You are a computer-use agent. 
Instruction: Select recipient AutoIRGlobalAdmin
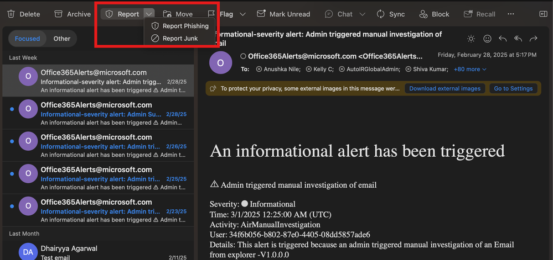point(369,70)
